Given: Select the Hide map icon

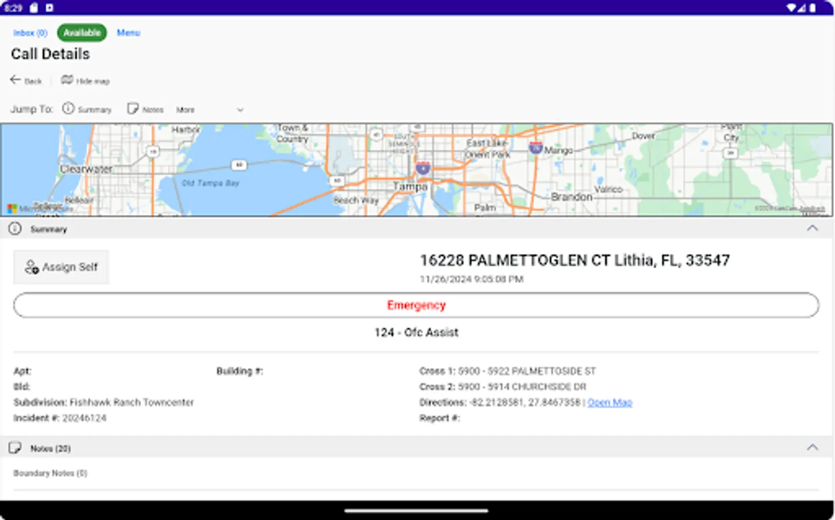Looking at the screenshot, I should pyautogui.click(x=66, y=80).
